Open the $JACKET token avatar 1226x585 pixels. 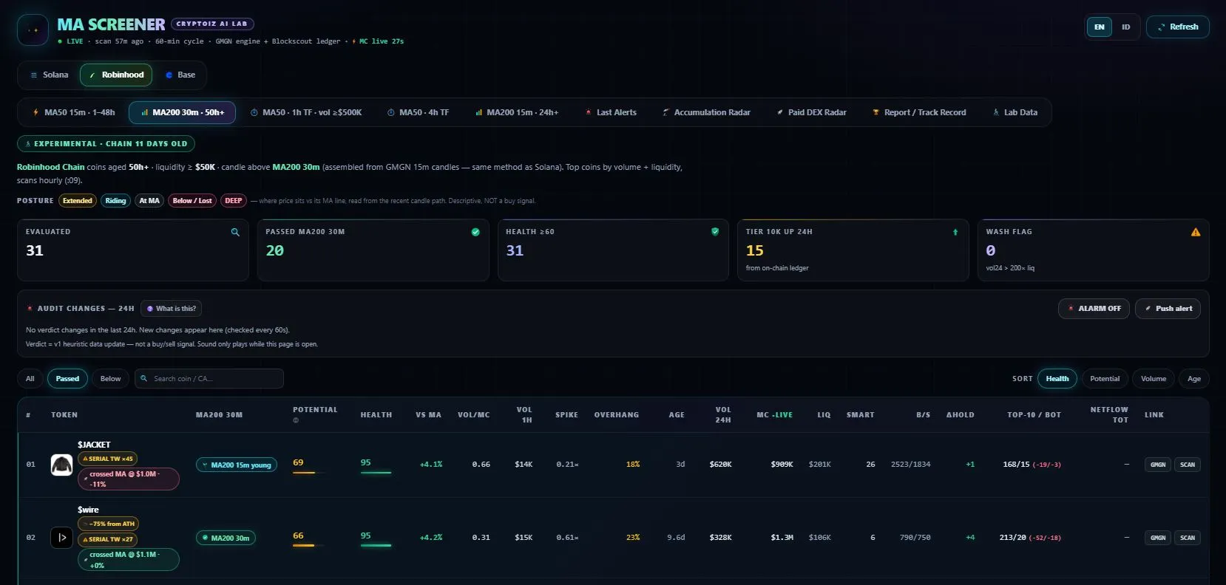61,465
